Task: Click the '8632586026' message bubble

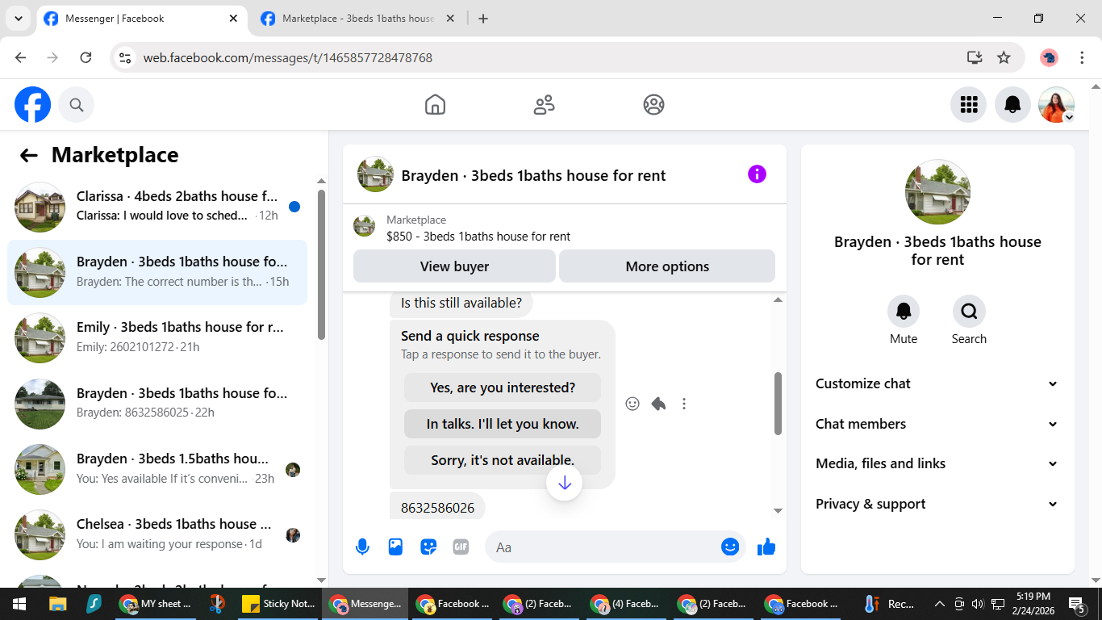Action: click(437, 508)
